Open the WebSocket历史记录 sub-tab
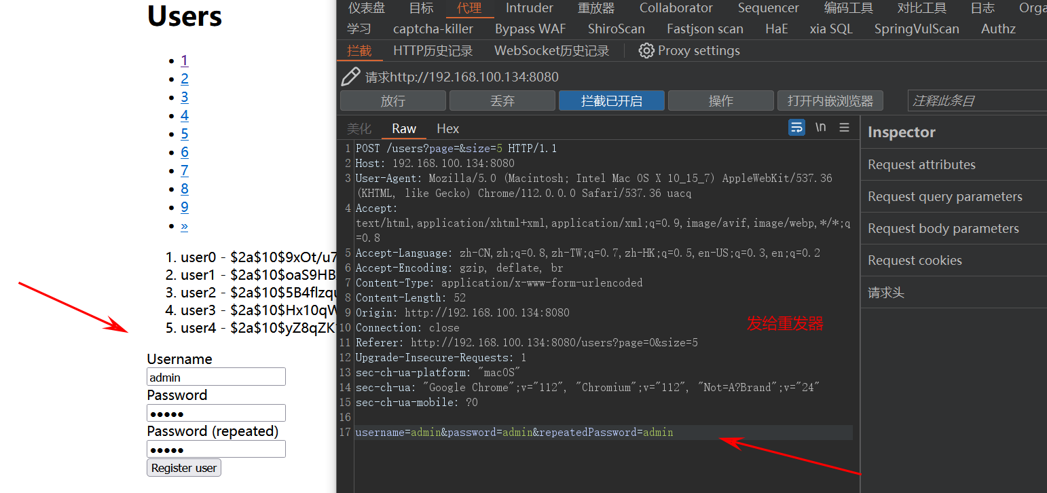The height and width of the screenshot is (493, 1047). [x=552, y=51]
